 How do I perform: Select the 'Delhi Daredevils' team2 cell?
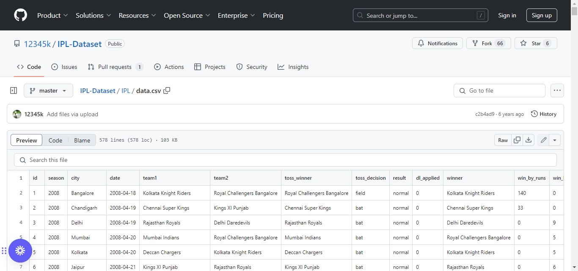tap(245, 223)
